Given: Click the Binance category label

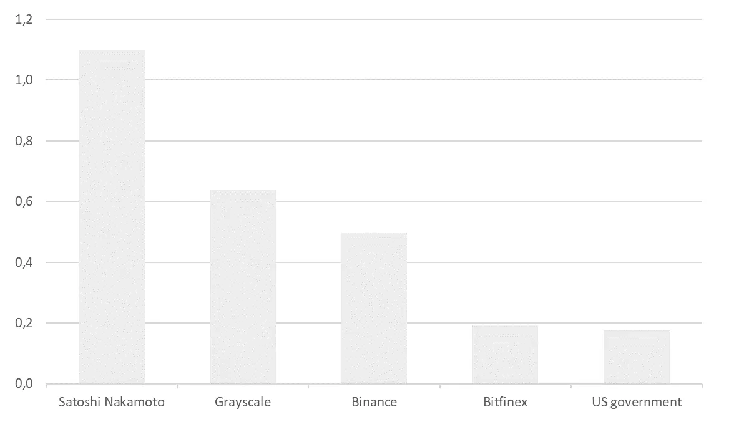Looking at the screenshot, I should click(374, 402).
